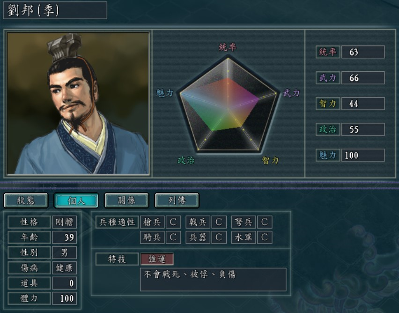The height and width of the screenshot is (313, 399).
Task: Click the 劉邦 name title box
Action: tap(55, 10)
